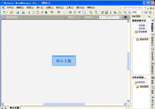Open the 学习中心 side tab

point(153,102)
